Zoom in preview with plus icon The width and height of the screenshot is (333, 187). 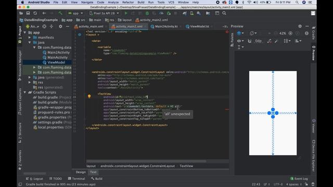[x=290, y=33]
